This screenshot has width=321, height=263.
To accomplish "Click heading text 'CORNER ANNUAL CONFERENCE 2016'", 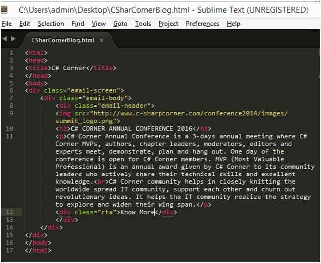I will point(137,129).
